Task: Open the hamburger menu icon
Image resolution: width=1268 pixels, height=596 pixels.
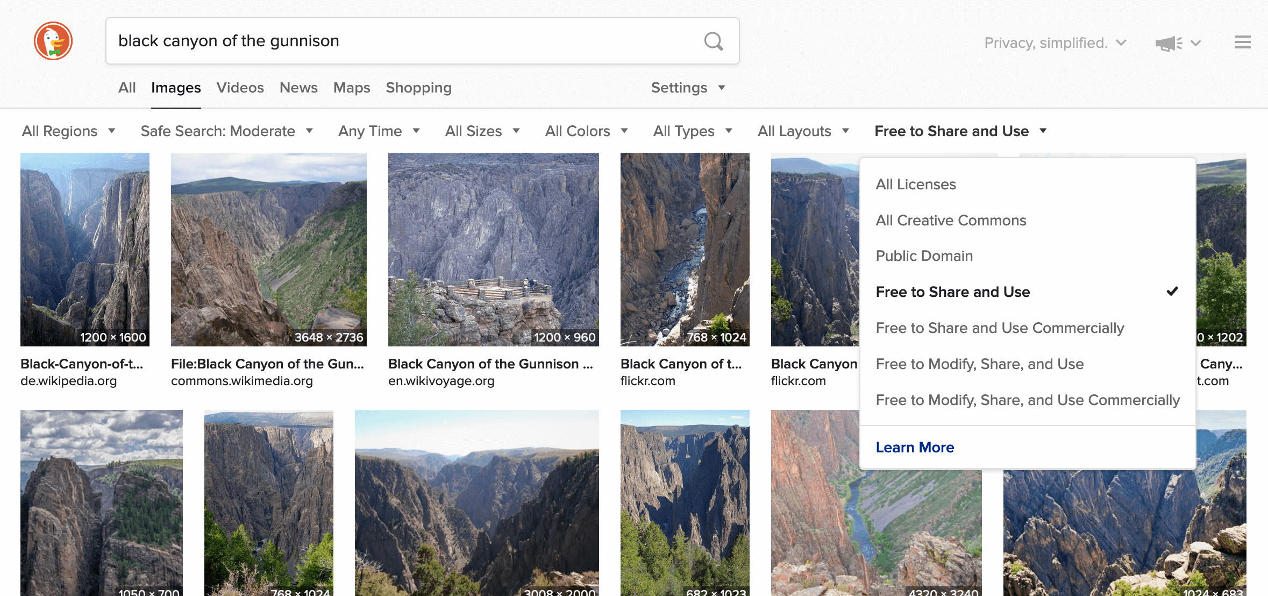Action: (x=1242, y=42)
